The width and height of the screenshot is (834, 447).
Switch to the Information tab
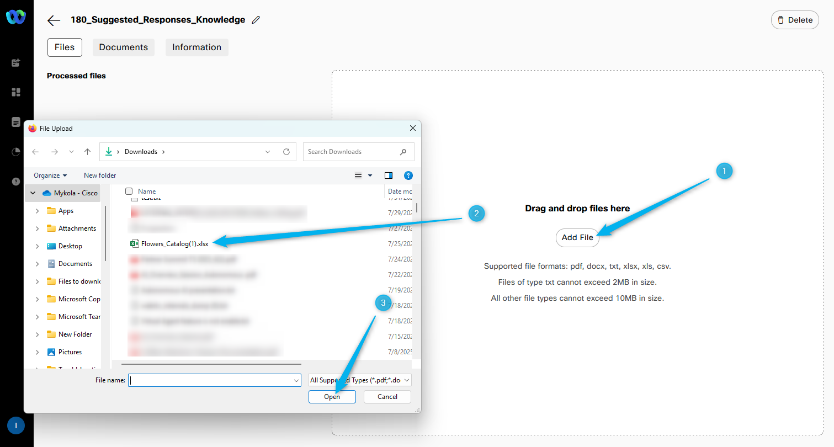[196, 47]
